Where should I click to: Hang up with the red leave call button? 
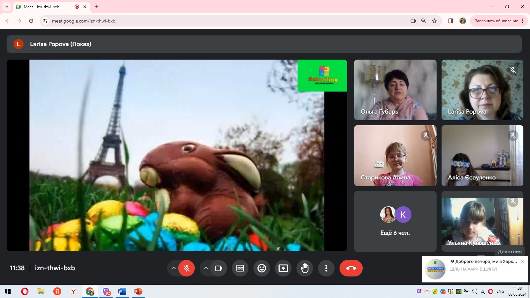pyautogui.click(x=351, y=268)
